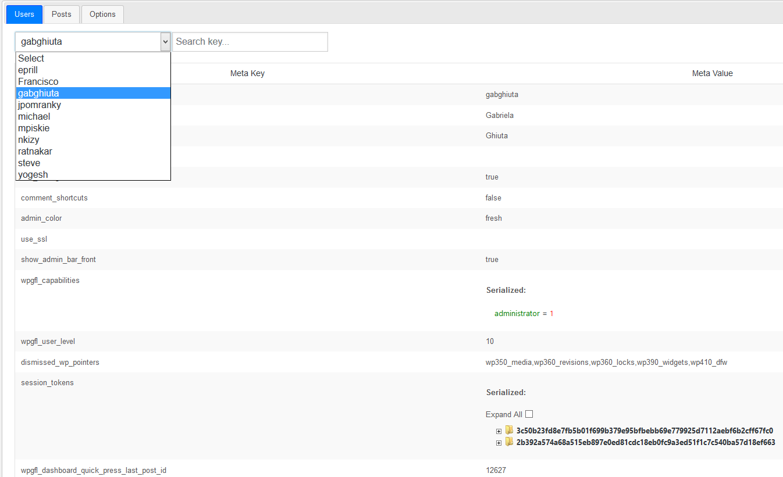Click the wpgfl_dashboard_quick_press_last_post_id key
Viewport: 783px width, 477px height.
tap(94, 471)
